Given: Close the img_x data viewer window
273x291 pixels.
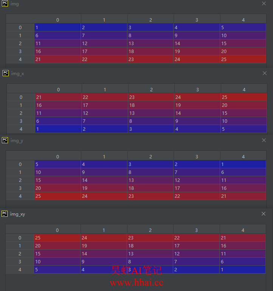Looking at the screenshot, I should click(265, 73).
